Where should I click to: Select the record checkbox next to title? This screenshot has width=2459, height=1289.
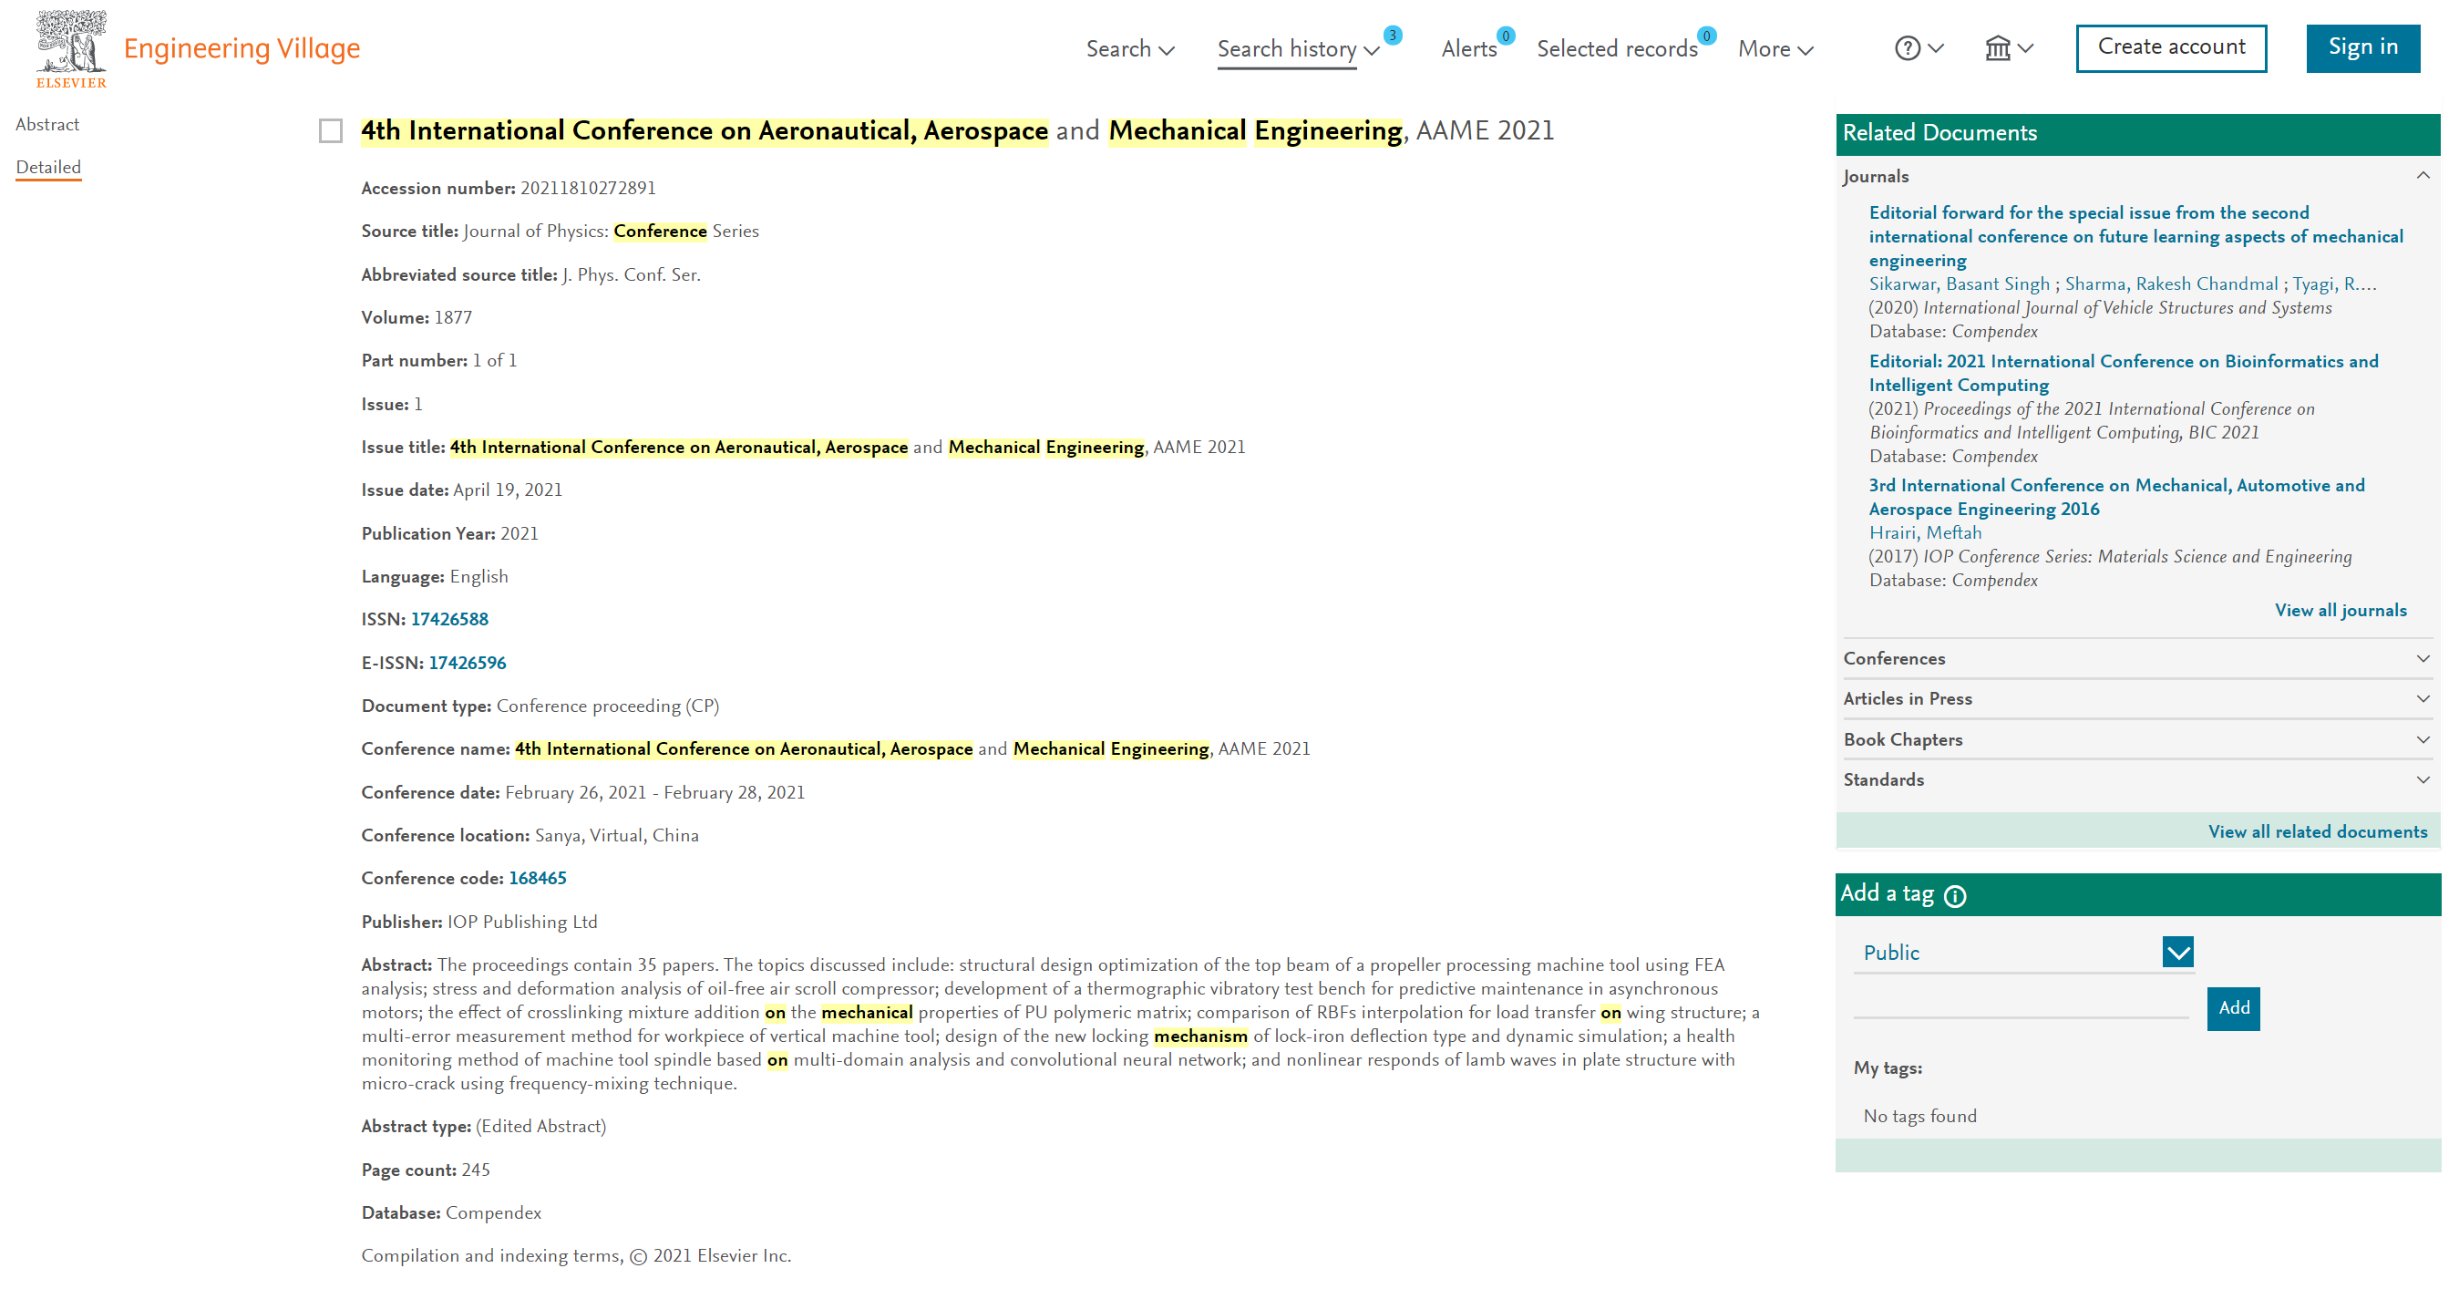330,130
